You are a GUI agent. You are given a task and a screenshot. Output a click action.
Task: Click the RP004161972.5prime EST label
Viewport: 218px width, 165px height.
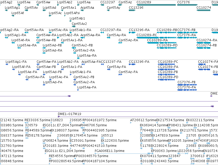(99, 120)
